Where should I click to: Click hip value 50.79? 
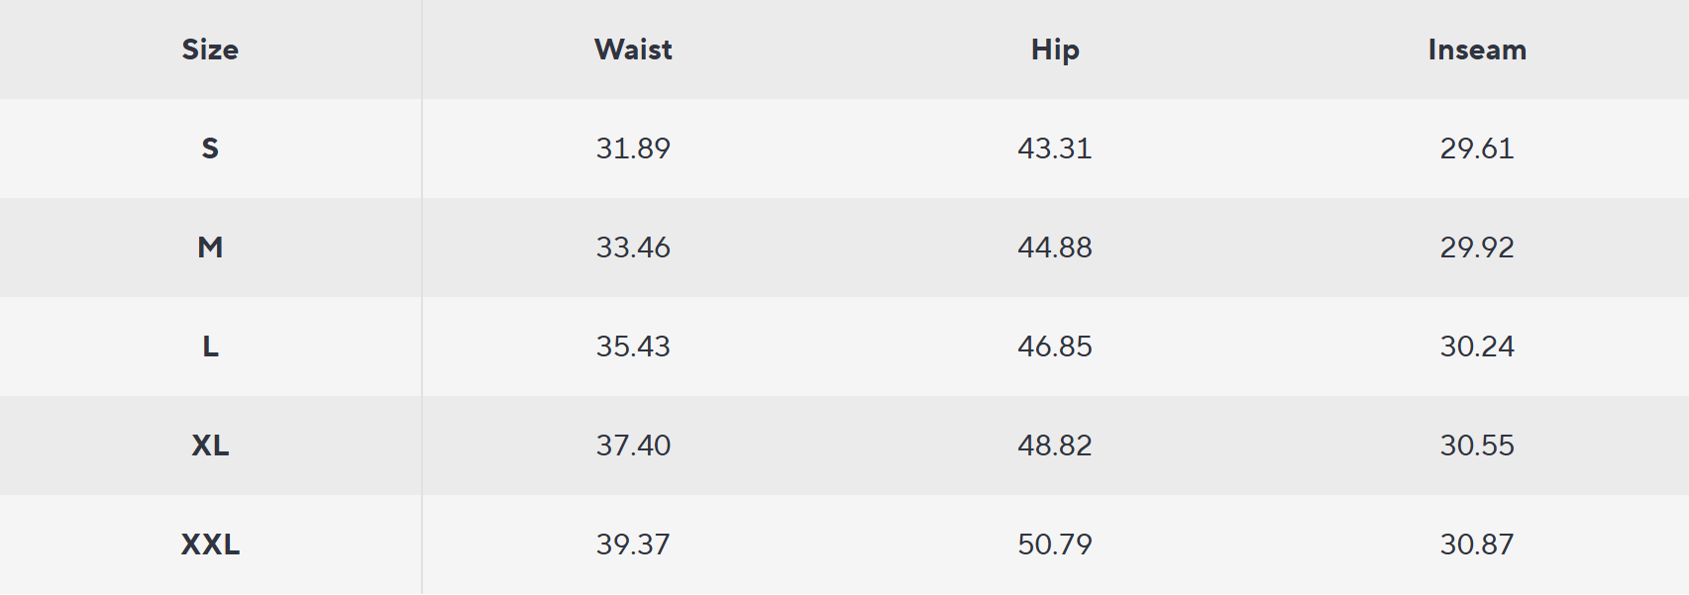pyautogui.click(x=1055, y=545)
